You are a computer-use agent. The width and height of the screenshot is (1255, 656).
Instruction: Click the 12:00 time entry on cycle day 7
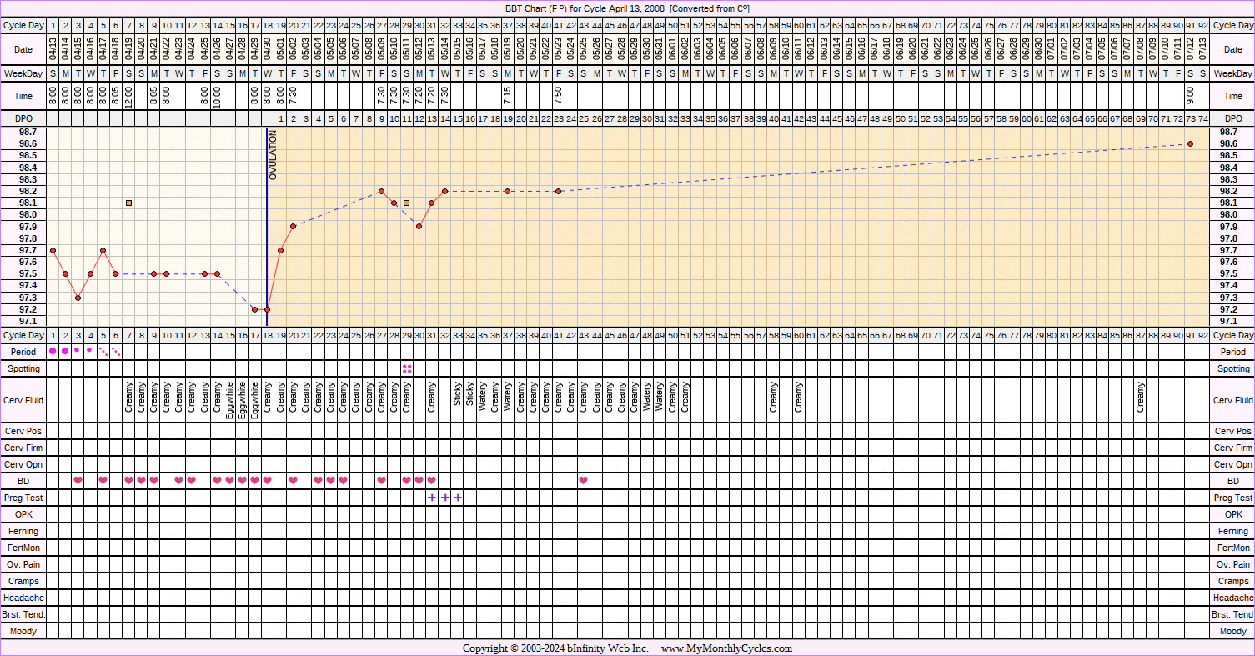click(x=128, y=96)
